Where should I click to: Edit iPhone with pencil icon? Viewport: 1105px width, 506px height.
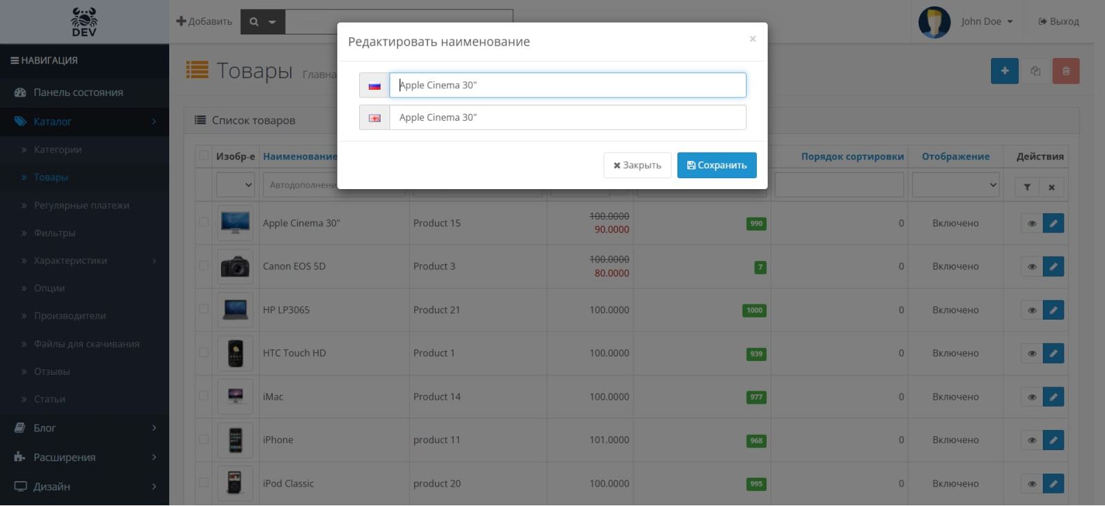point(1053,440)
